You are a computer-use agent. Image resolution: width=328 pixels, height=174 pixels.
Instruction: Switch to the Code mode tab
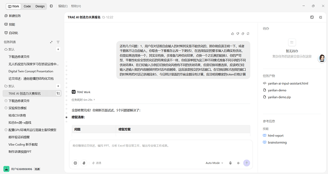27,6
